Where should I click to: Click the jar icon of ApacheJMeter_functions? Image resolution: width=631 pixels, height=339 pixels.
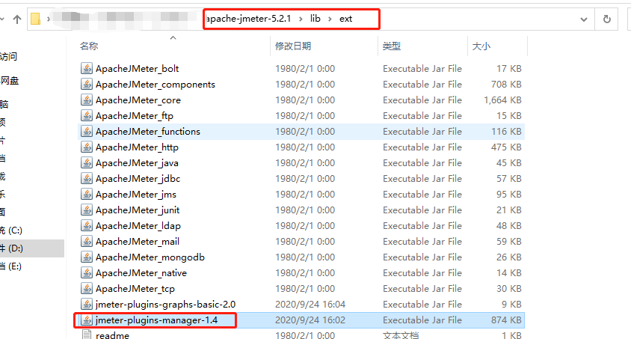coord(87,131)
